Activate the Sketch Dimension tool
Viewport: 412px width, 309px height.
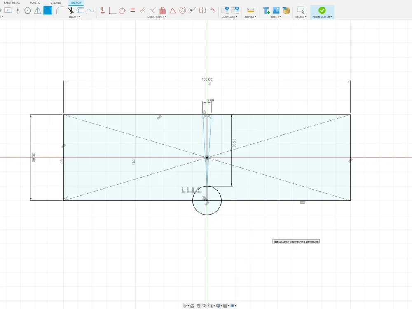coord(48,10)
